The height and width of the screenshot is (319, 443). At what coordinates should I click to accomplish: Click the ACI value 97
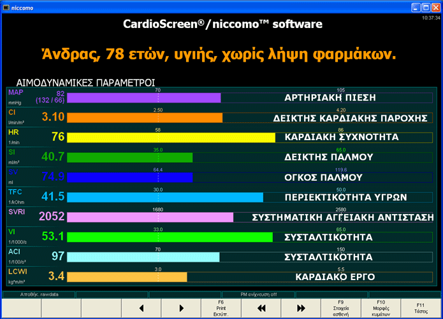tap(58, 257)
